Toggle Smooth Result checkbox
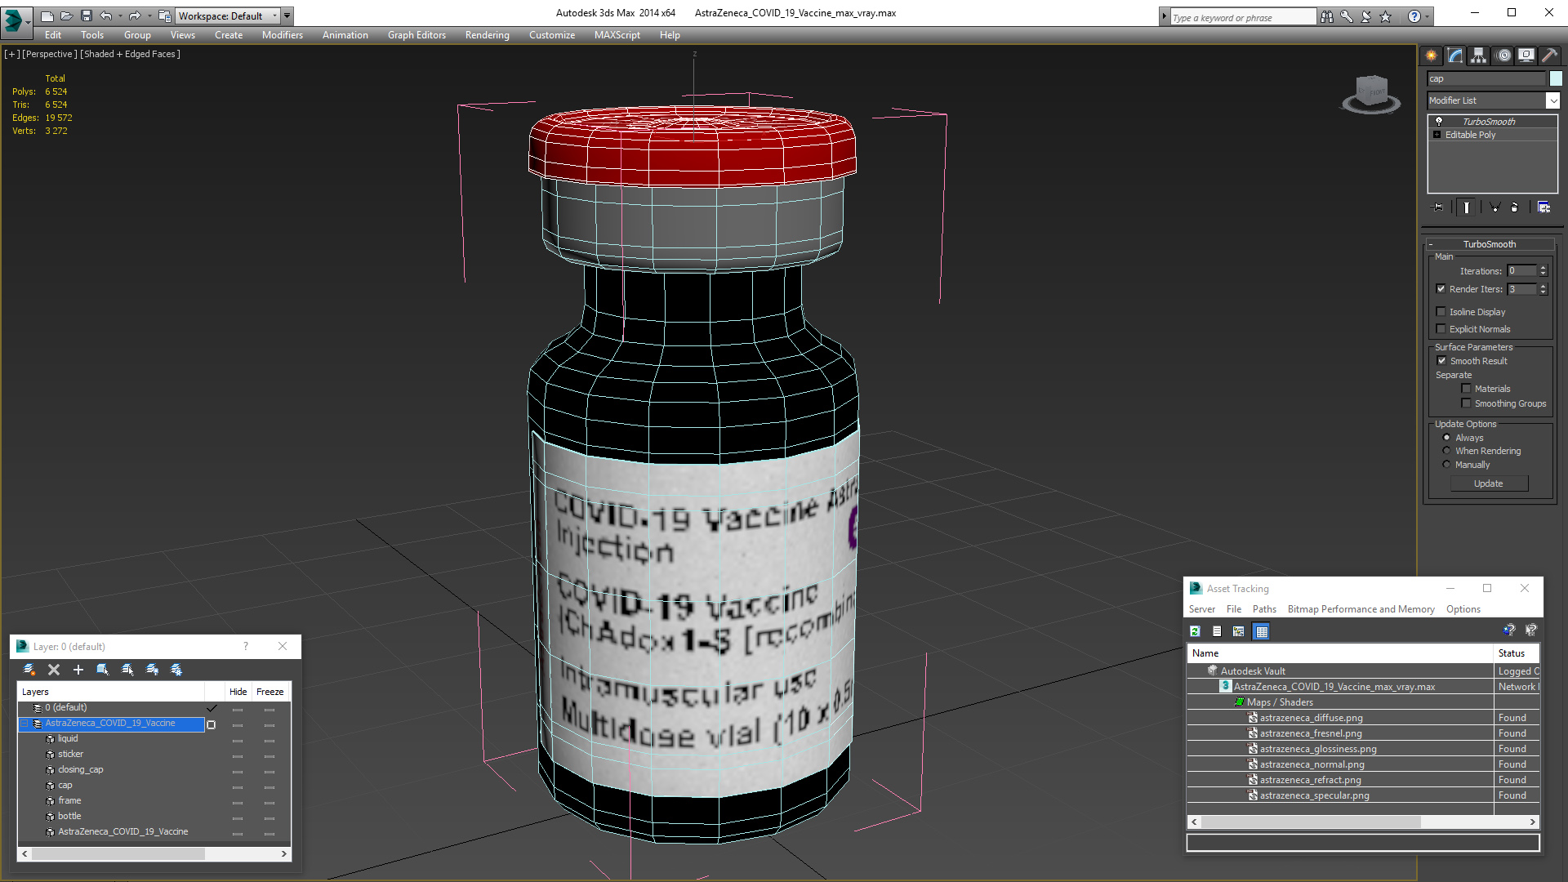This screenshot has height=882, width=1568. click(x=1441, y=361)
